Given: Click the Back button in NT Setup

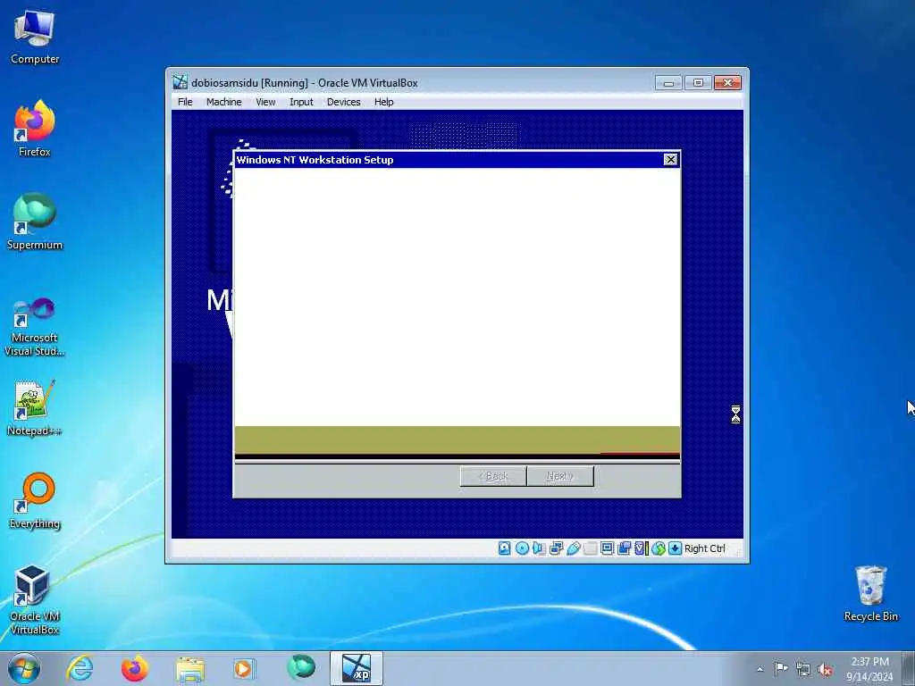Looking at the screenshot, I should (493, 476).
